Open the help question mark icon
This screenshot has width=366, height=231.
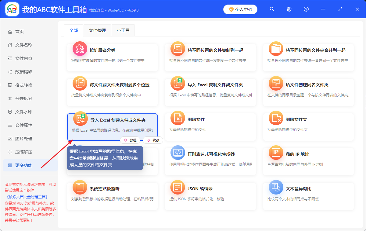(x=306, y=9)
